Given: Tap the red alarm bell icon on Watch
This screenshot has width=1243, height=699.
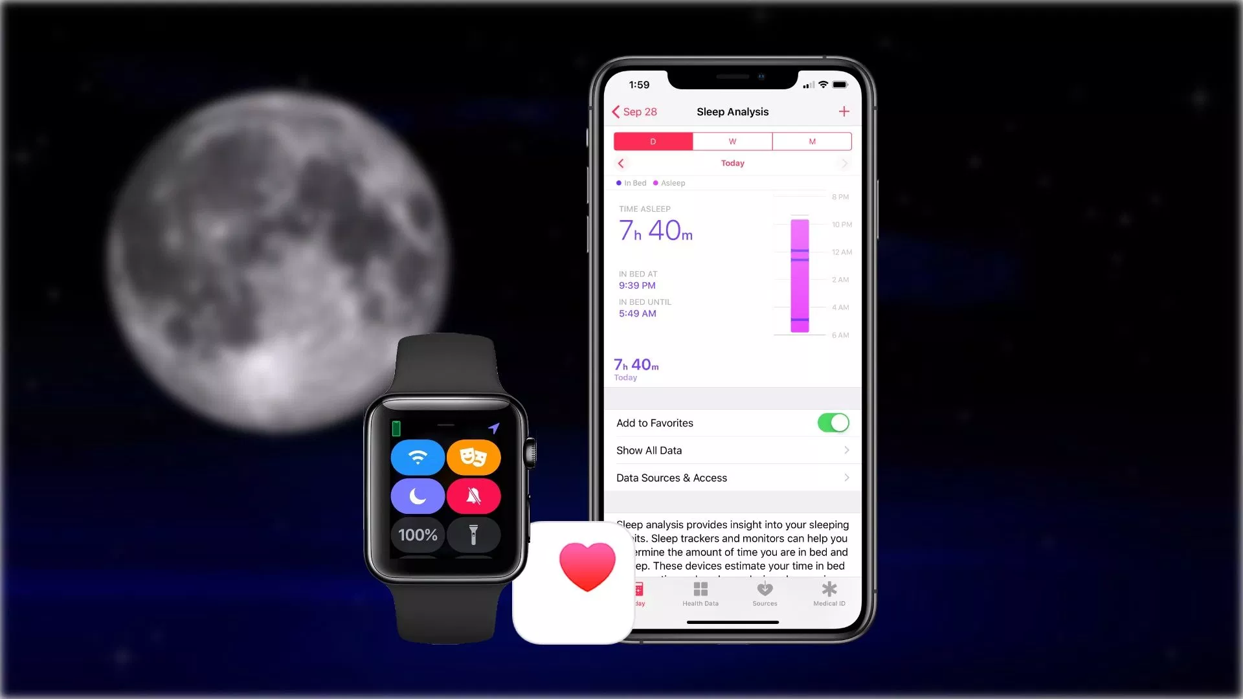Looking at the screenshot, I should coord(473,495).
